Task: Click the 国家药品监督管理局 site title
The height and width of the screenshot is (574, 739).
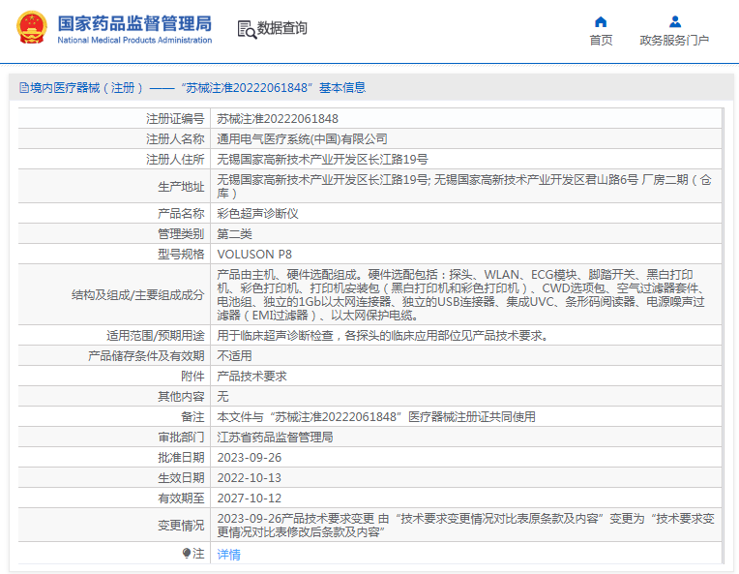Action: pos(134,23)
